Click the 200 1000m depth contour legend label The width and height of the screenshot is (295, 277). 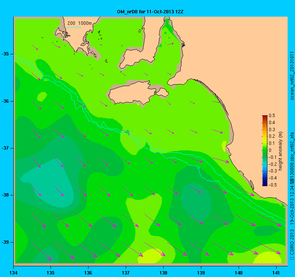(x=80, y=23)
